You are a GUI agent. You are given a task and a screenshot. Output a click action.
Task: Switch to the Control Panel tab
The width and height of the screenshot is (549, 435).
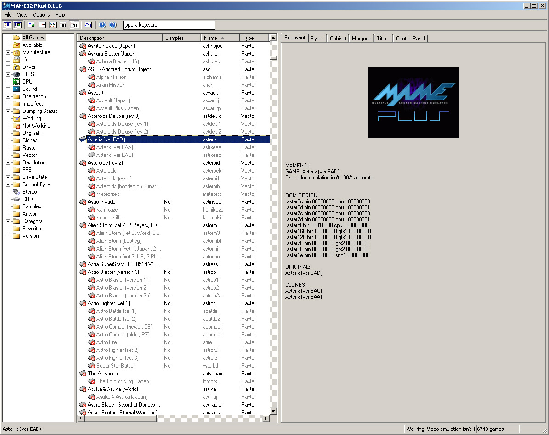pyautogui.click(x=410, y=39)
